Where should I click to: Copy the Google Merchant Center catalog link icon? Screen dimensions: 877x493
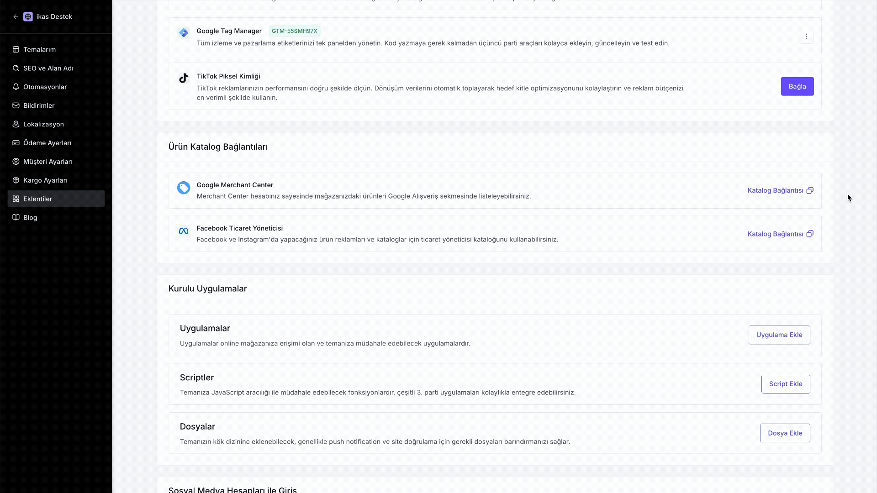[810, 190]
